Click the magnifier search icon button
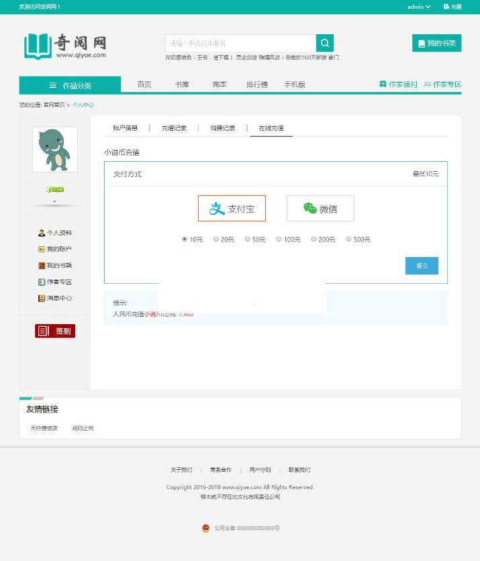Viewport: 480px width, 561px height. [x=325, y=44]
